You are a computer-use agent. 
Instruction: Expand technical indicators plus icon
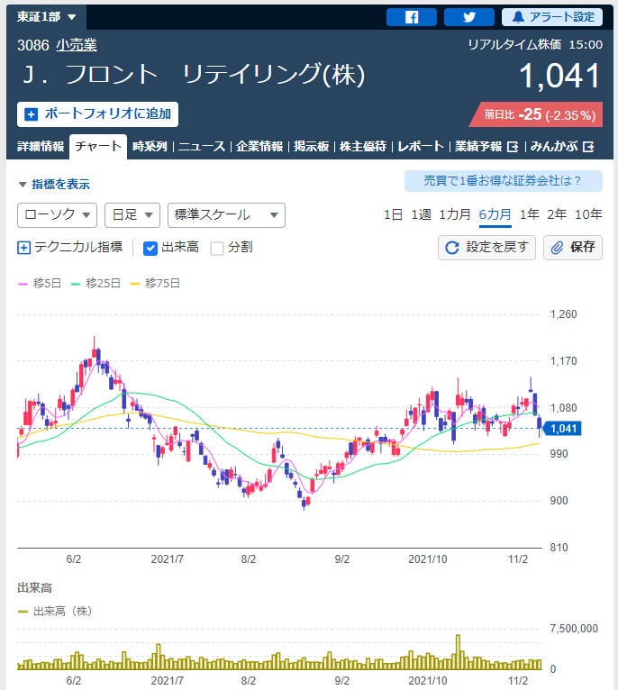[x=23, y=248]
